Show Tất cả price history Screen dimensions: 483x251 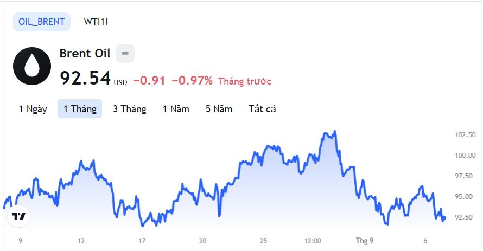tap(262, 109)
